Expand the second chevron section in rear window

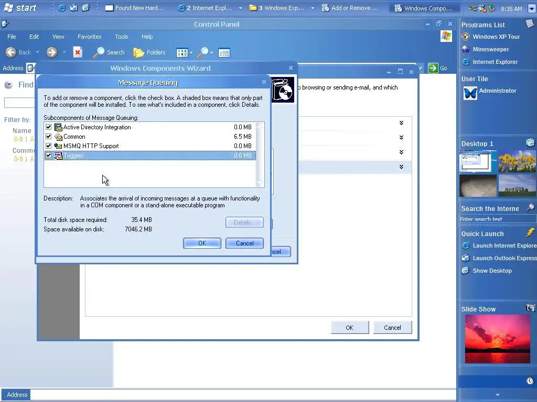pyautogui.click(x=401, y=138)
